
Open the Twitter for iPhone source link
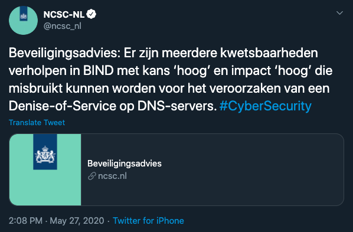(148, 221)
